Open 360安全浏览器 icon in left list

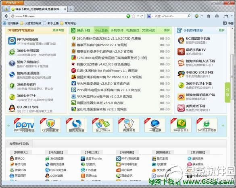tap(12, 52)
